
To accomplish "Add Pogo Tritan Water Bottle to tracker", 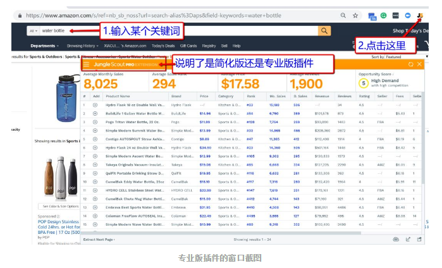I will pos(95,122).
